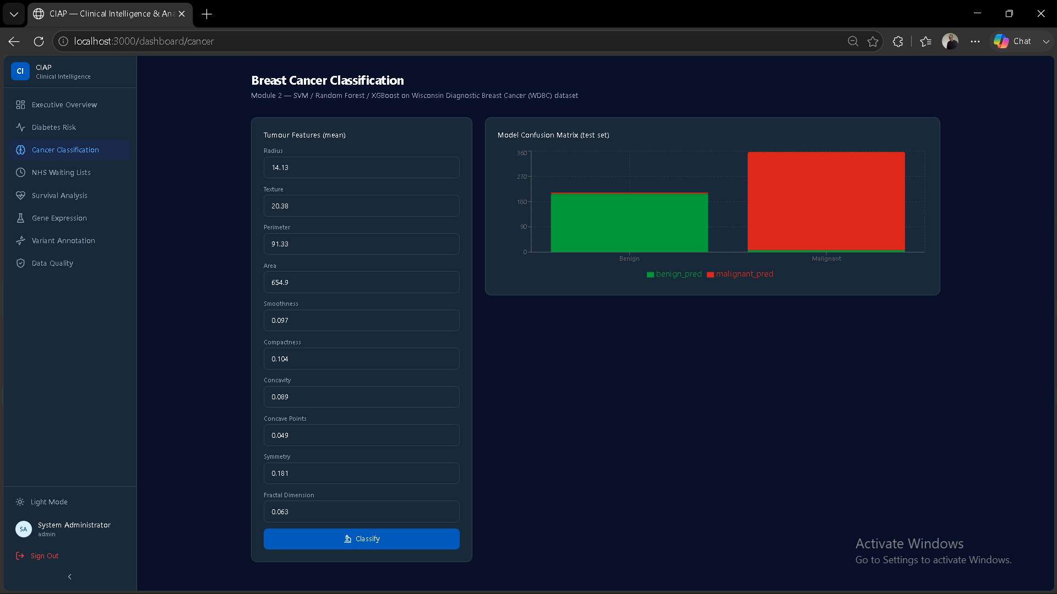Open Copilot Chat button

click(1013, 41)
